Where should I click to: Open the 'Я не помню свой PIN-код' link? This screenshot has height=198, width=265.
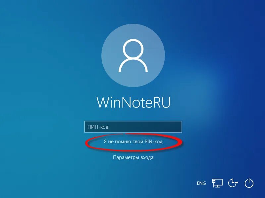(x=133, y=142)
